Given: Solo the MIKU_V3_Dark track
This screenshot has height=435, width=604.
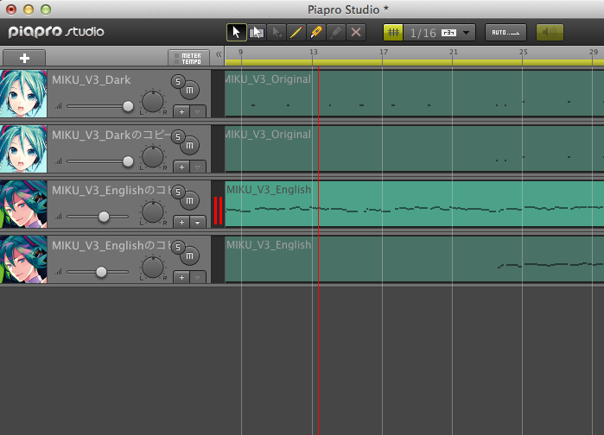Looking at the screenshot, I should coord(178,81).
